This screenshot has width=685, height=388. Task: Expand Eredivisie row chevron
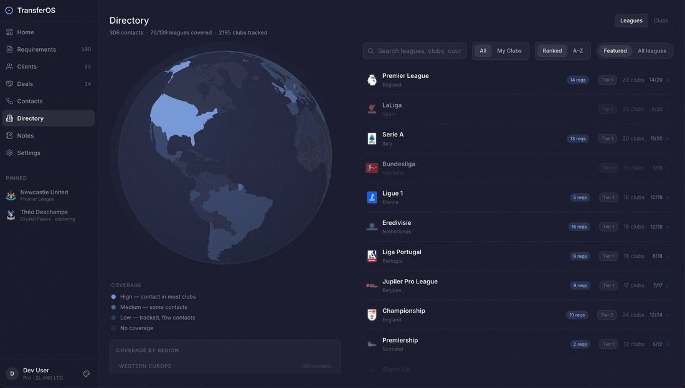668,227
